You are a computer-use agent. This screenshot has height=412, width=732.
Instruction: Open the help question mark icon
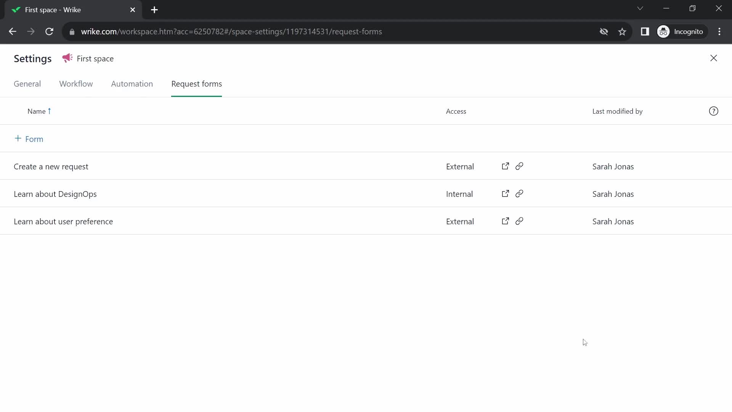(713, 111)
